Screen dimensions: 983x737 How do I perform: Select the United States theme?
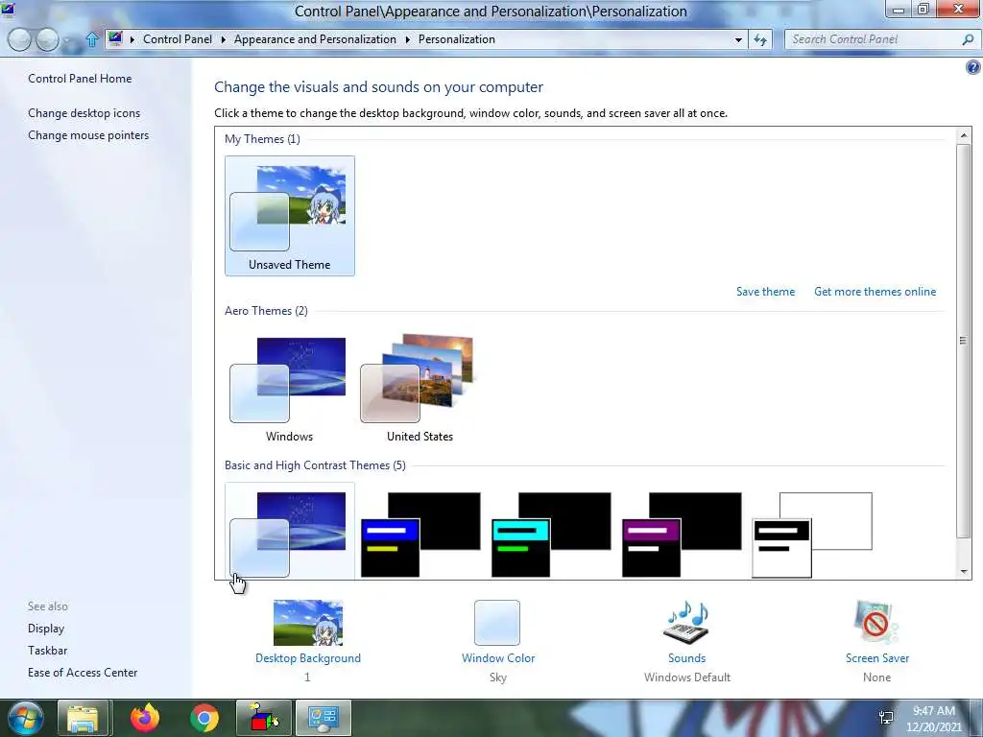(x=420, y=388)
